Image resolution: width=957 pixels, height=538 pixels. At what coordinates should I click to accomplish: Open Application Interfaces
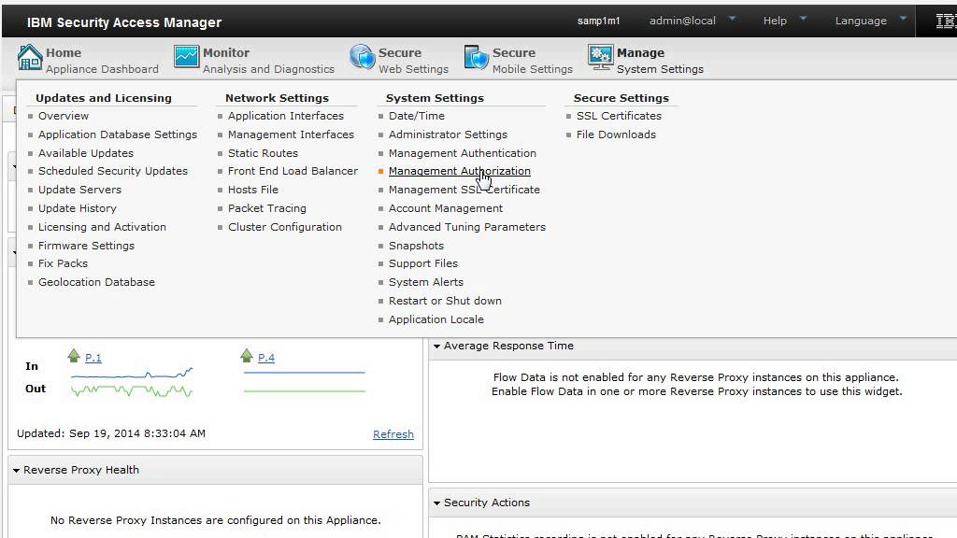coord(286,116)
